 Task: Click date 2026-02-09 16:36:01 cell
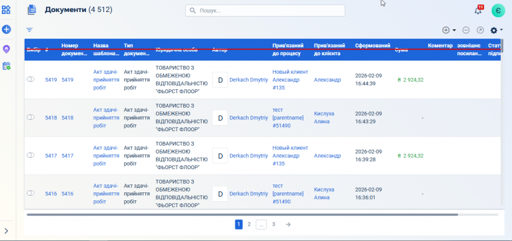(x=368, y=193)
